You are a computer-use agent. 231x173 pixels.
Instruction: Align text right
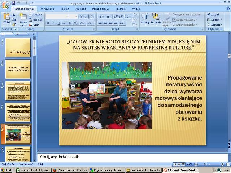pos(110,23)
